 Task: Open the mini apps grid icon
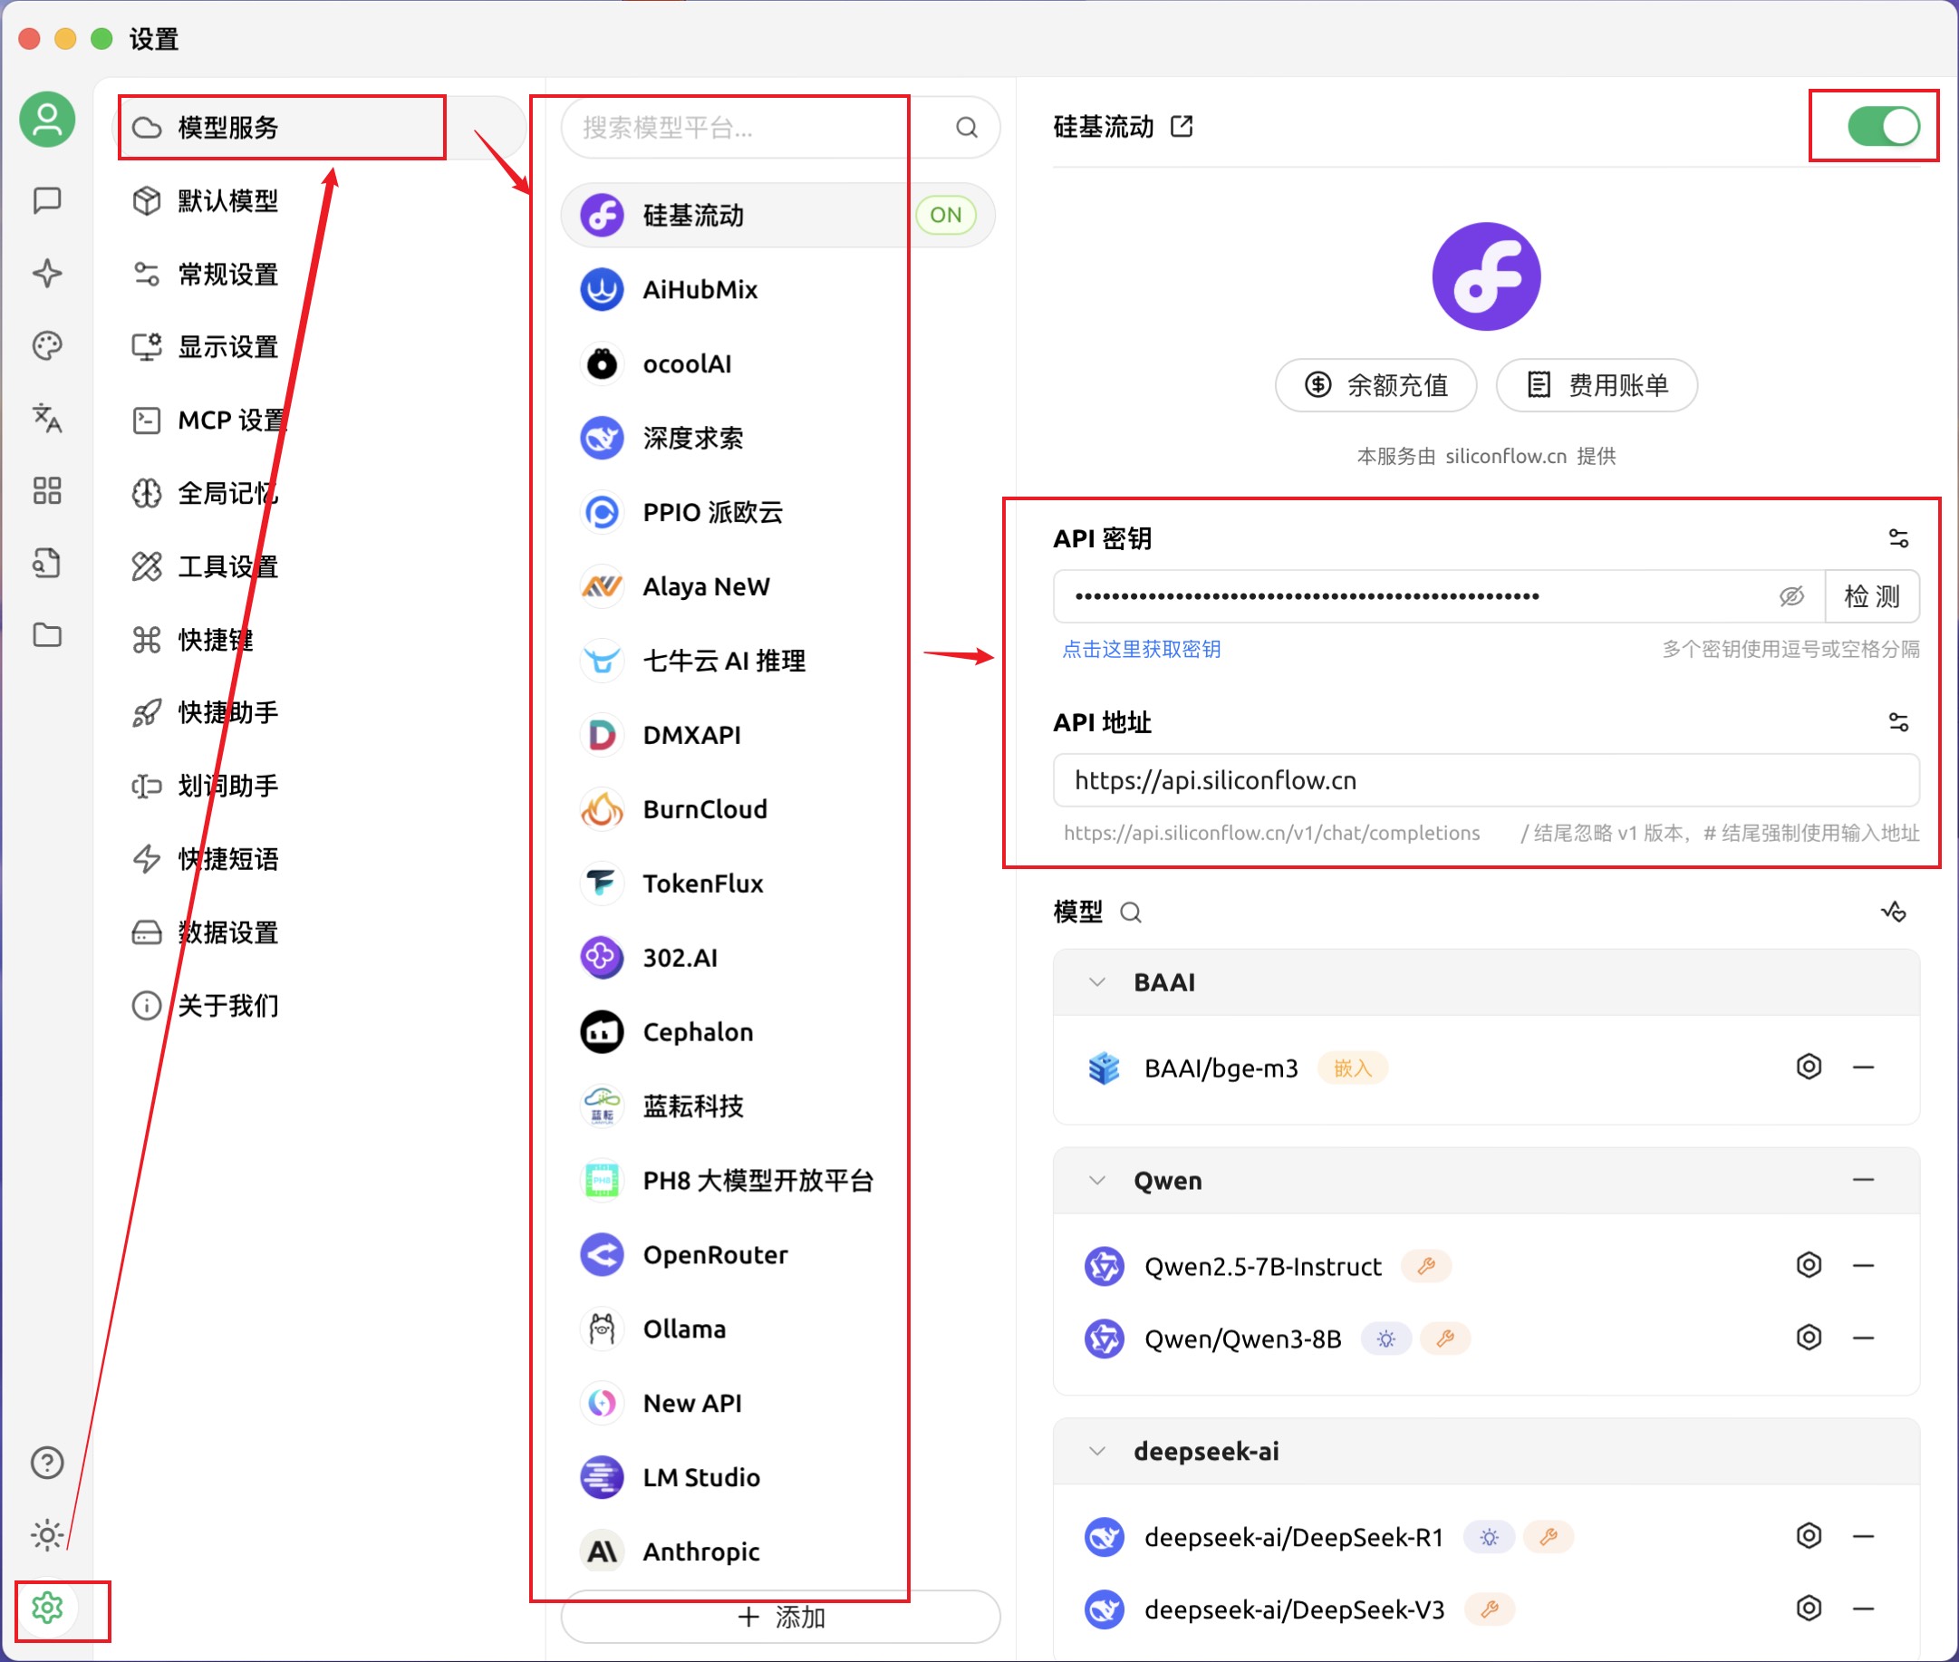(47, 490)
